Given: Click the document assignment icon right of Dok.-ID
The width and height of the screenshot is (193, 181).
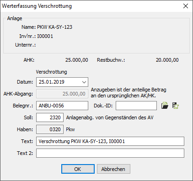Looking at the screenshot, I should 176,106.
